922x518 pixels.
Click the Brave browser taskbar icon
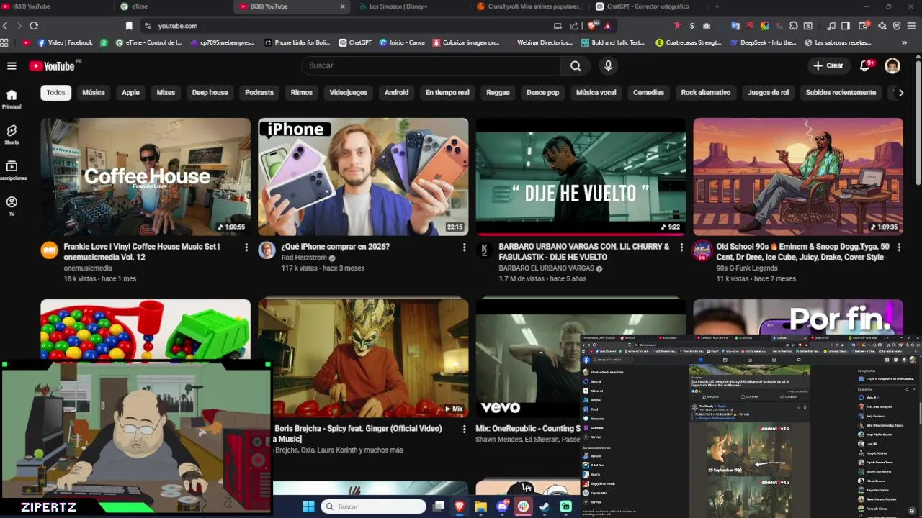click(460, 506)
